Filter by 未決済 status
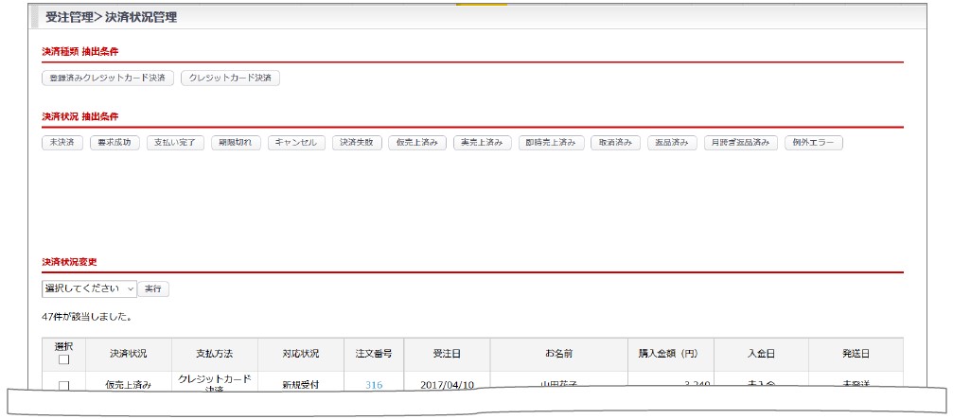953x419 pixels. click(x=62, y=143)
